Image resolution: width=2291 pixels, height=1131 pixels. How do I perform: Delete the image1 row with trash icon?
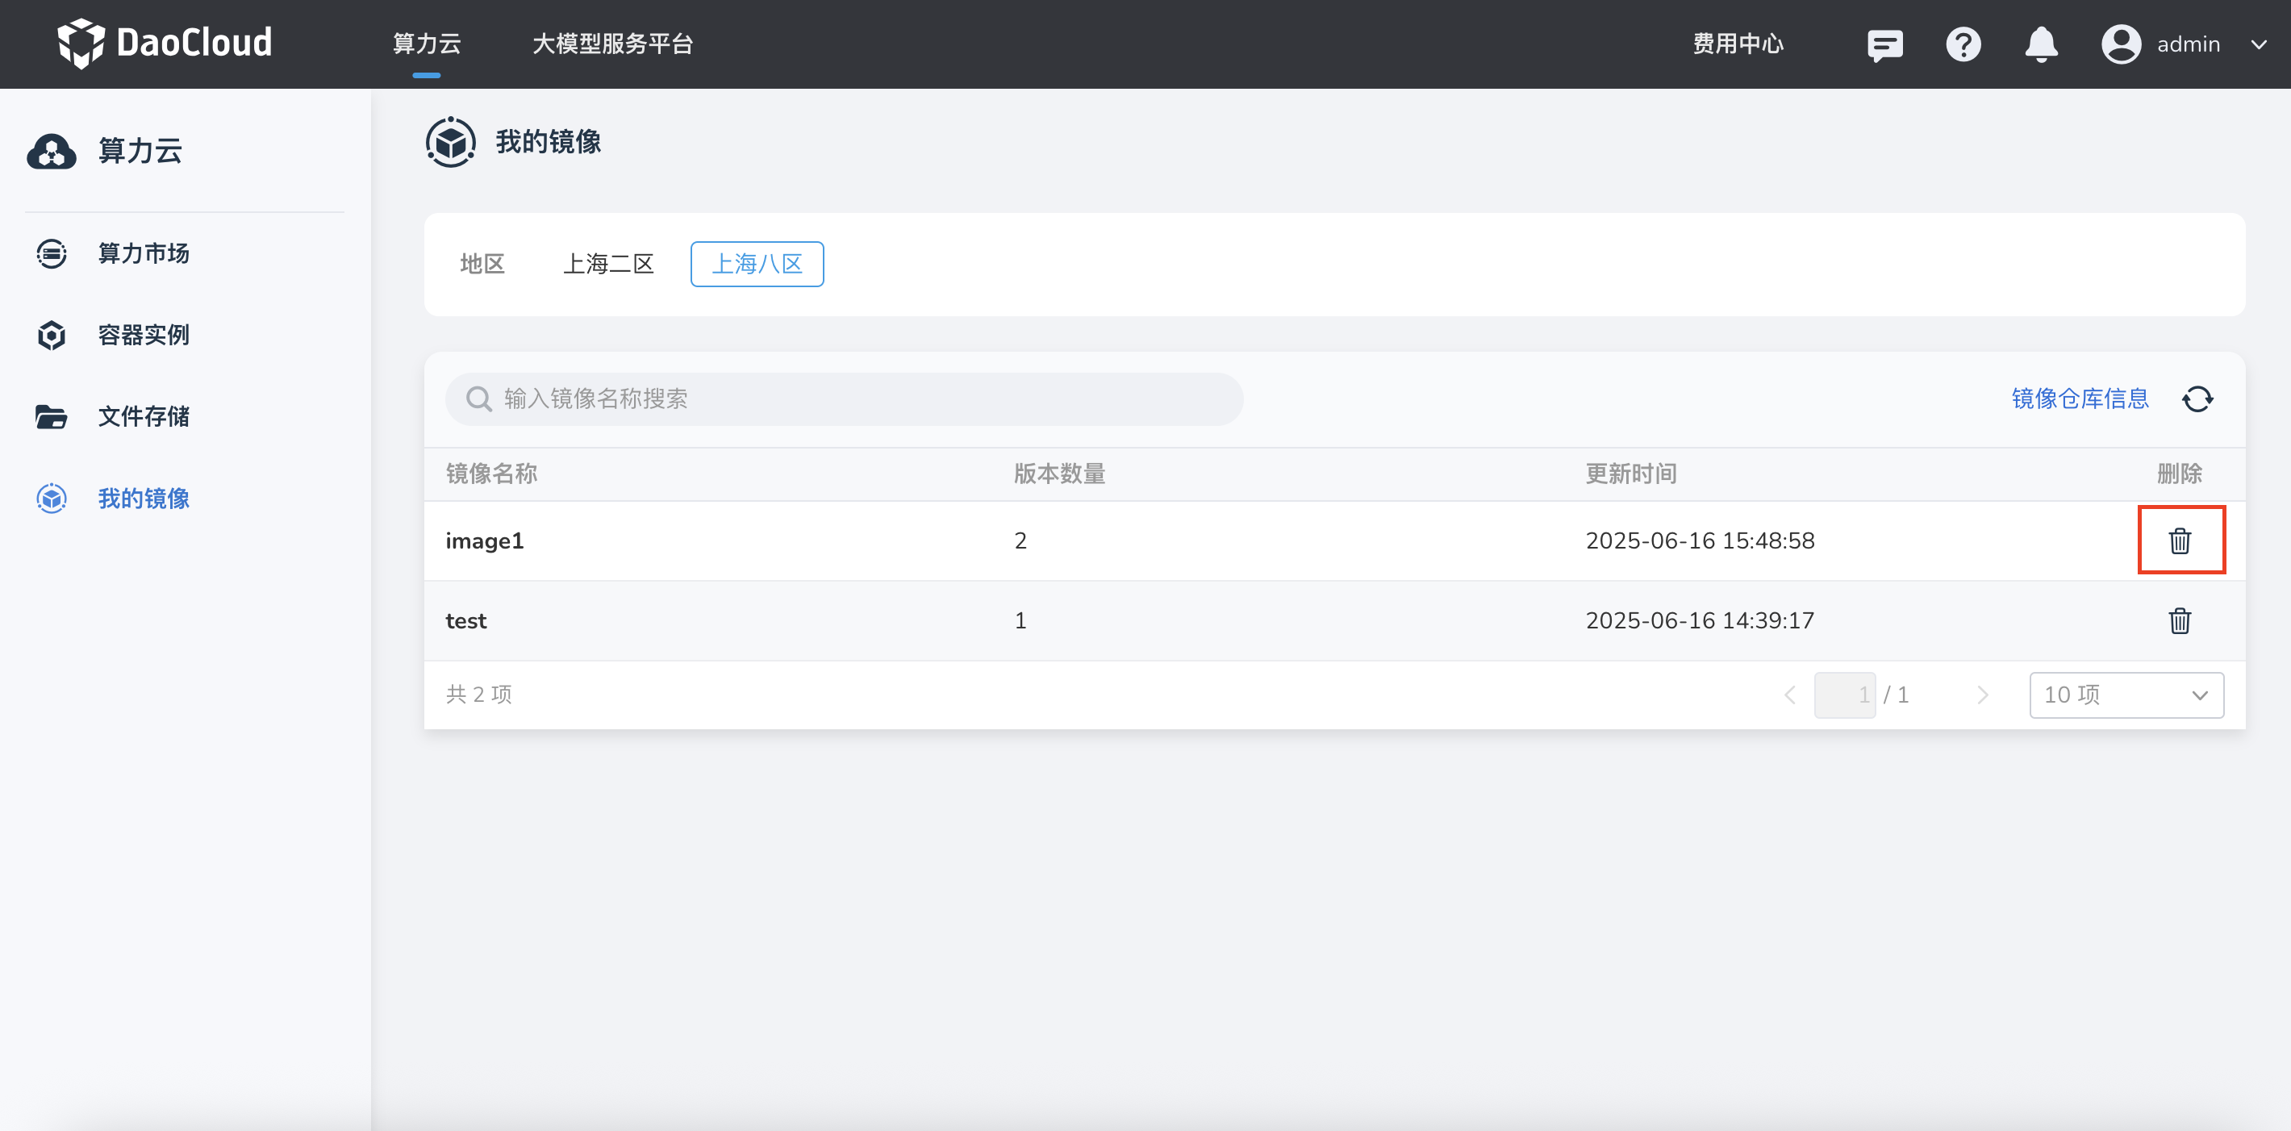(2179, 540)
